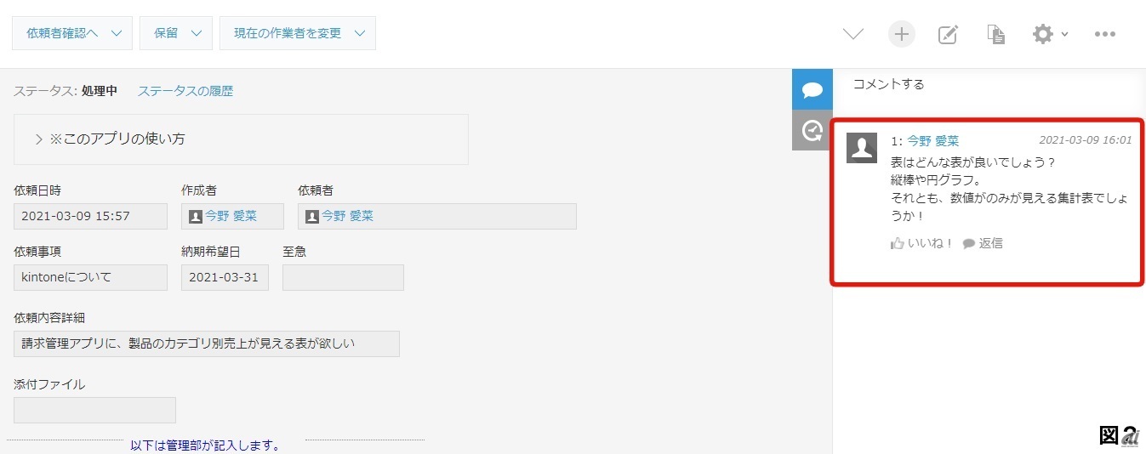
Task: Open the 現在の作業者を変更 dropdown
Action: coord(297,33)
